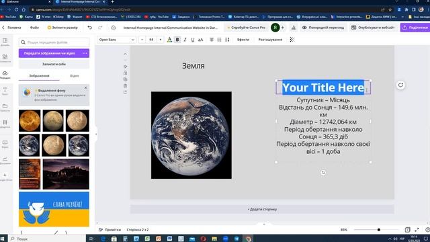Toggle underline formatting
Viewport: 430px width, 242px height.
click(193, 40)
